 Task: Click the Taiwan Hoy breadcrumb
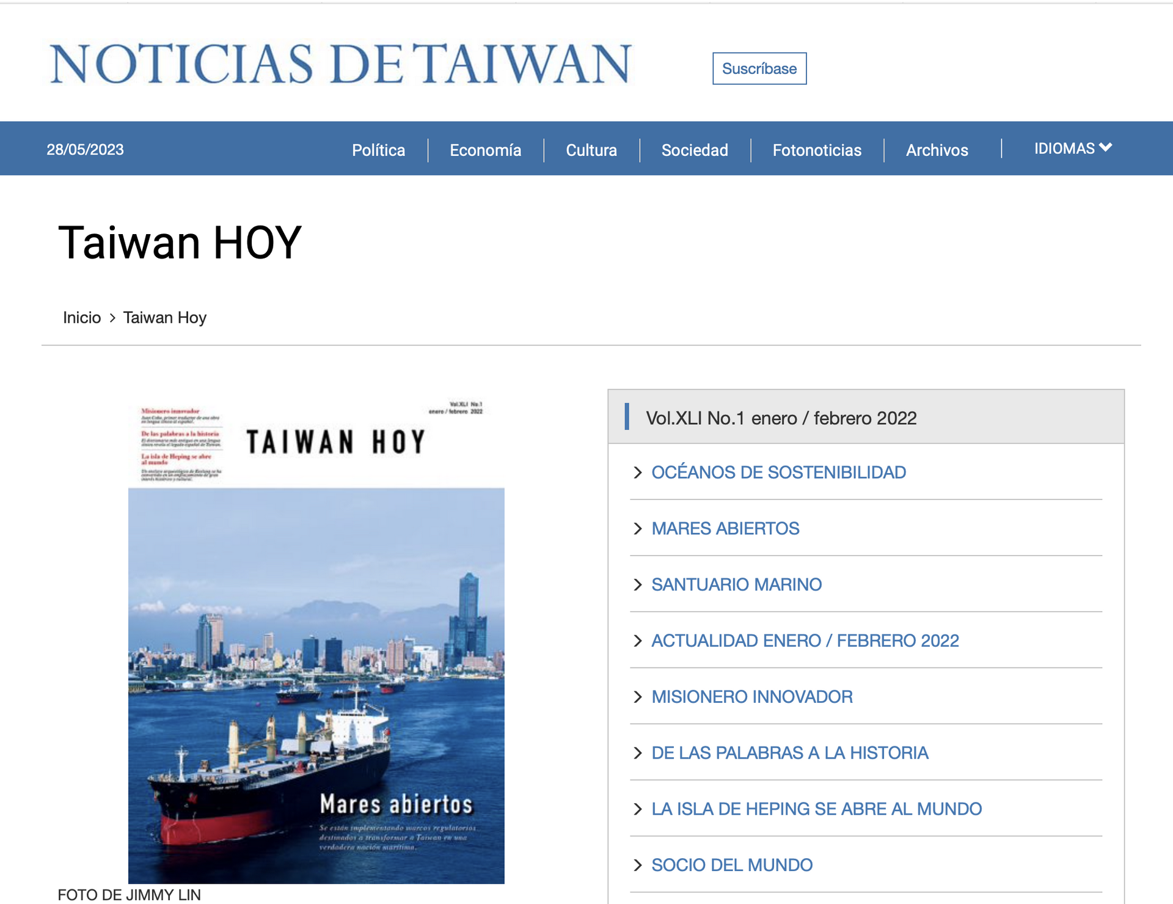pos(164,318)
